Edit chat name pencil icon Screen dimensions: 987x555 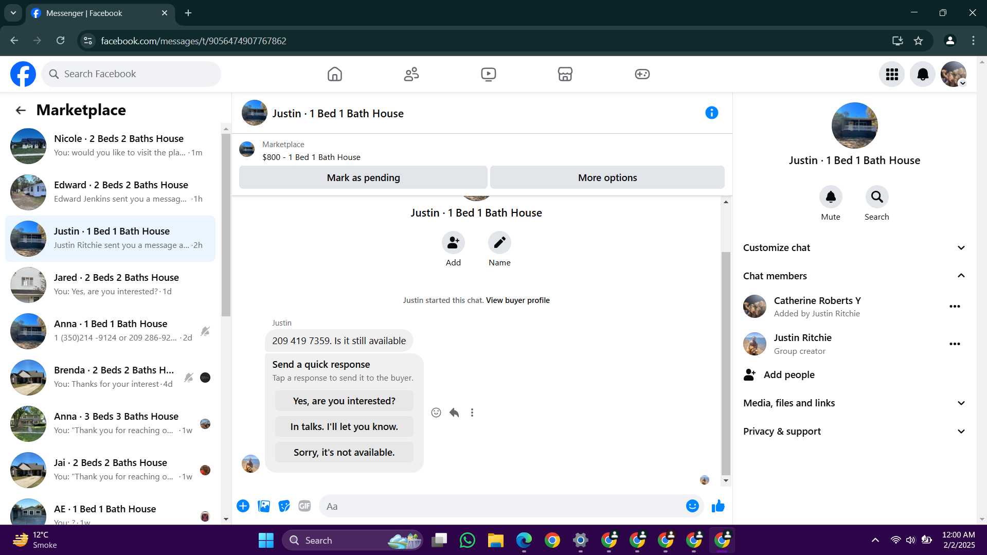[499, 242]
